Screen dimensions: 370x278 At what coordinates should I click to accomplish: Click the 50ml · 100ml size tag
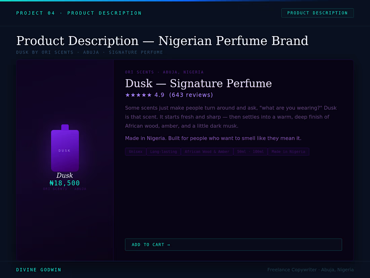(250, 152)
